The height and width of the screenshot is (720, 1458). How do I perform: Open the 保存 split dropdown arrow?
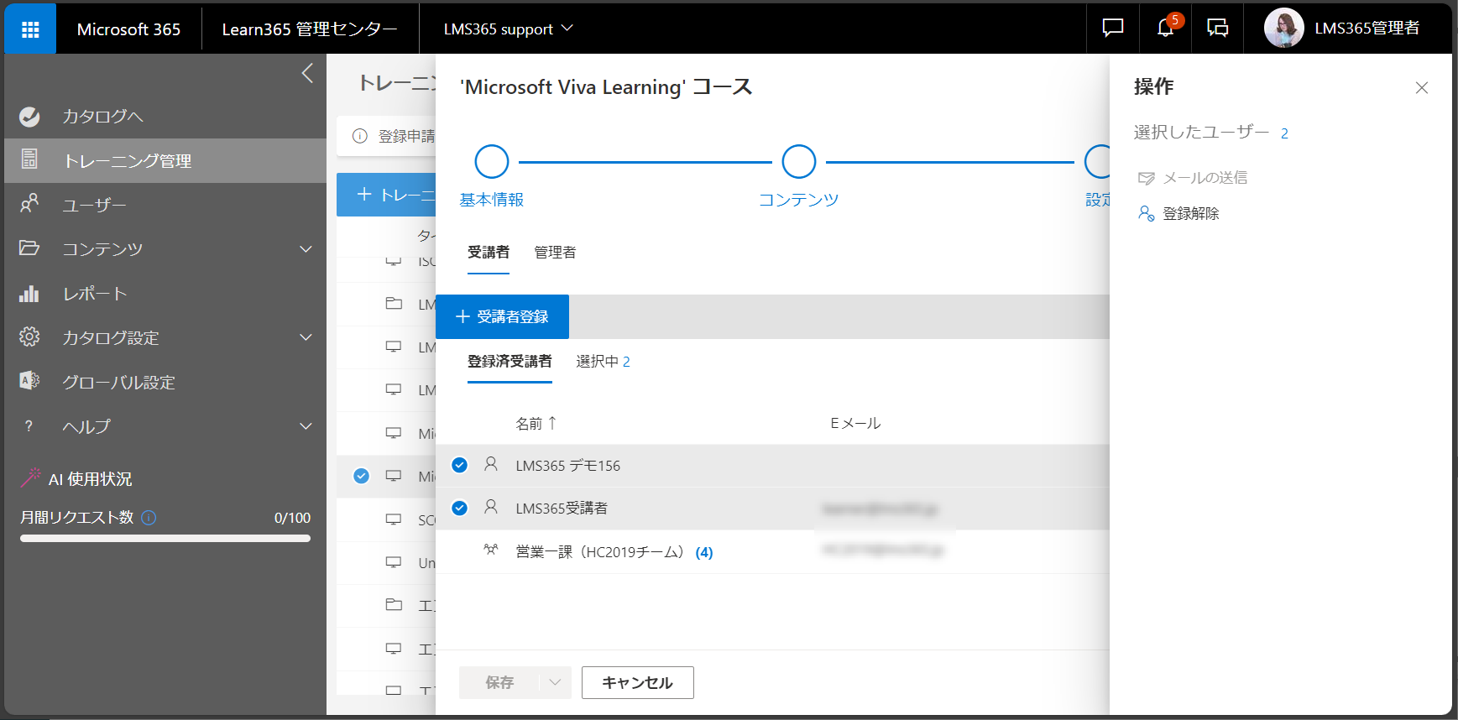click(555, 682)
